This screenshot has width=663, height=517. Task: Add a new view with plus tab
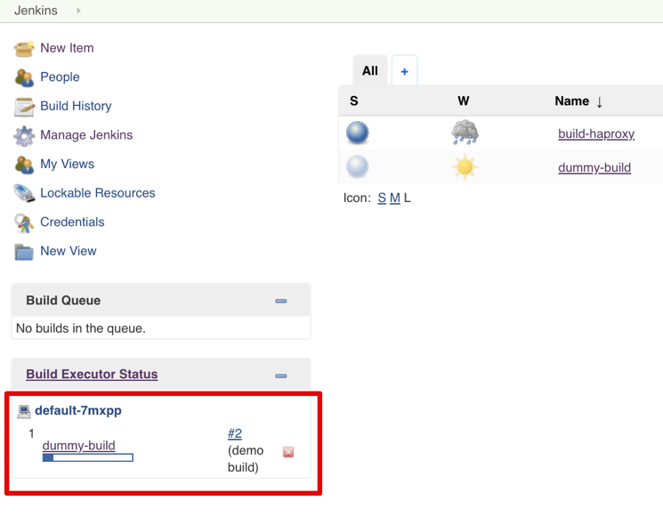(405, 71)
